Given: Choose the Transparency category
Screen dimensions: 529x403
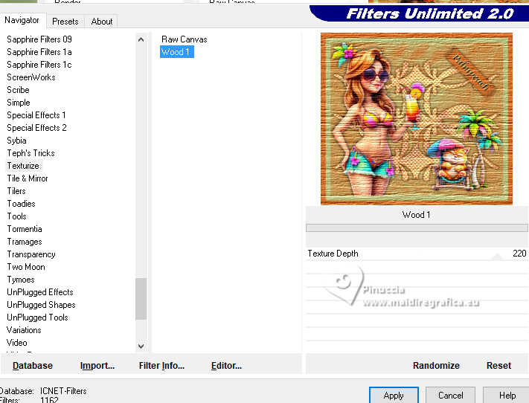Looking at the screenshot, I should point(31,254).
